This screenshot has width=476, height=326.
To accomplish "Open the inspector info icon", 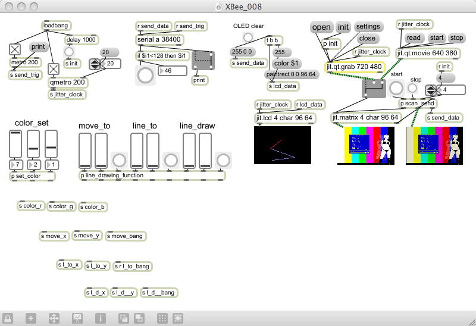I will [101, 318].
